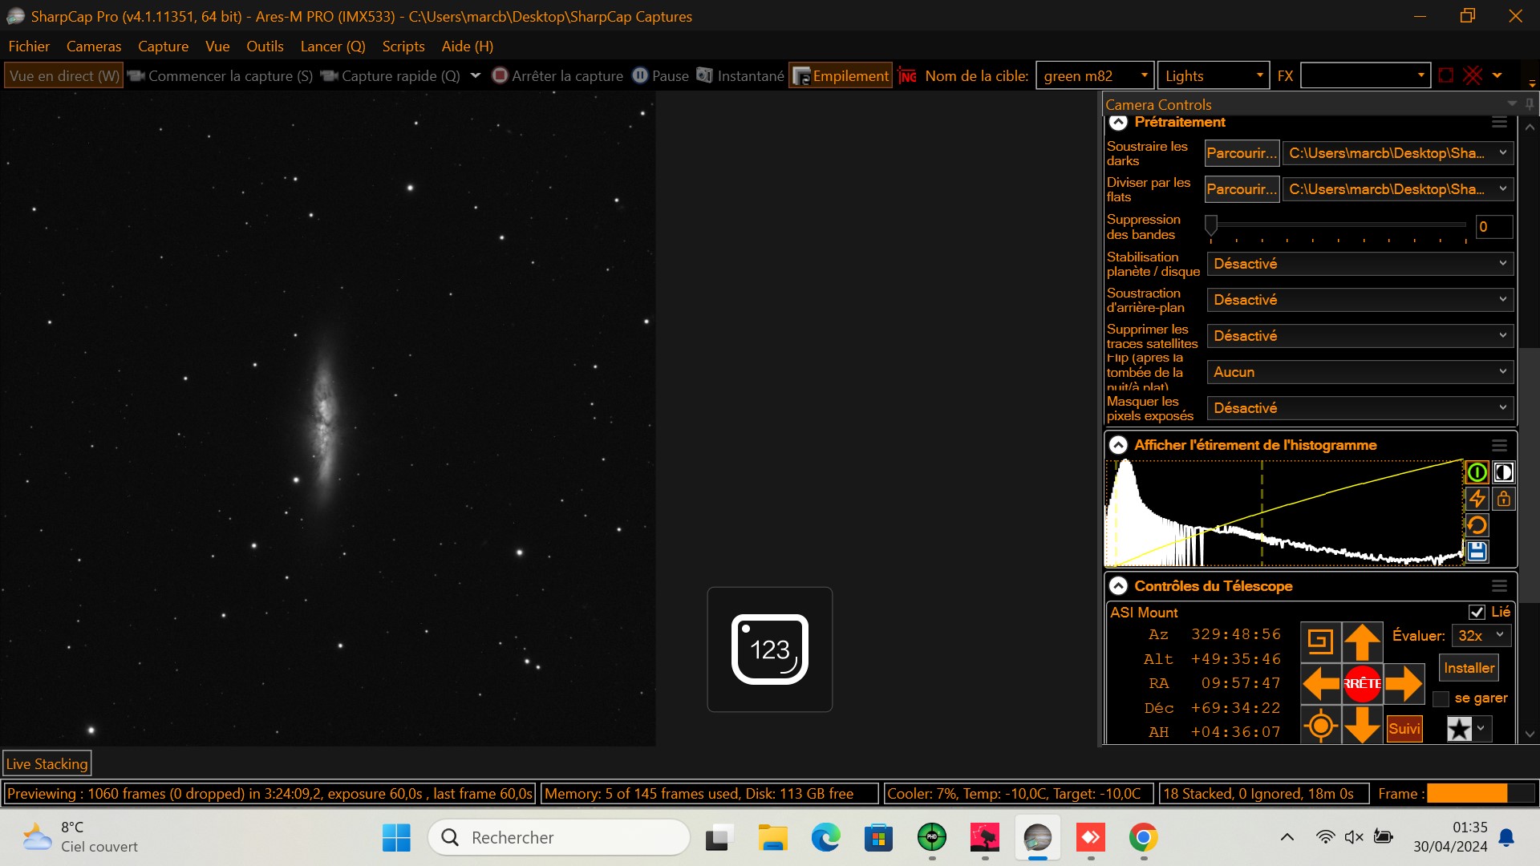This screenshot has height=866, width=1540.
Task: Open the Évaluer 32x rate dropdown
Action: click(1483, 635)
